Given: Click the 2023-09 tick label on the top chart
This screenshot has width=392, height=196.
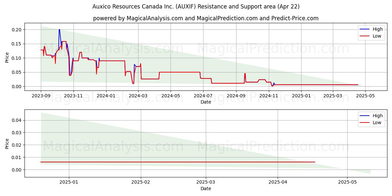Looking at the screenshot, I should pos(41,96).
